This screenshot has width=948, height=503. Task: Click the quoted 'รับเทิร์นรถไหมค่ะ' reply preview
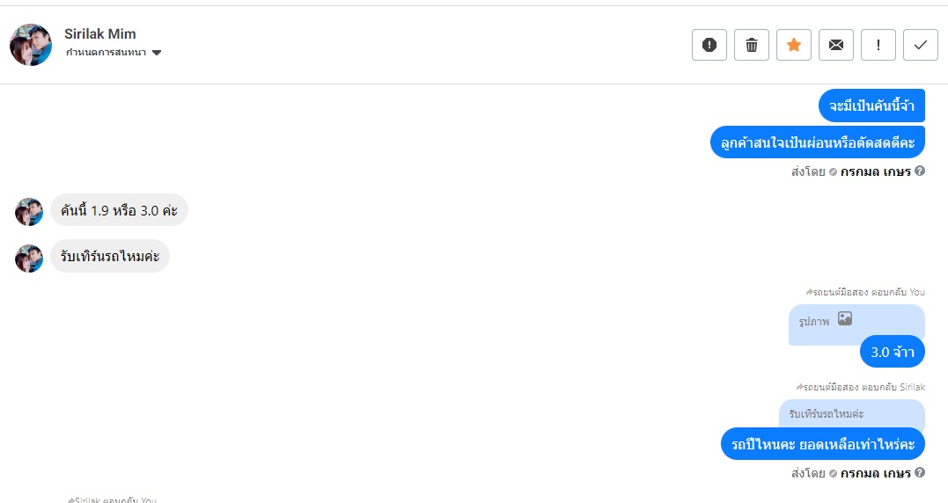(x=827, y=413)
